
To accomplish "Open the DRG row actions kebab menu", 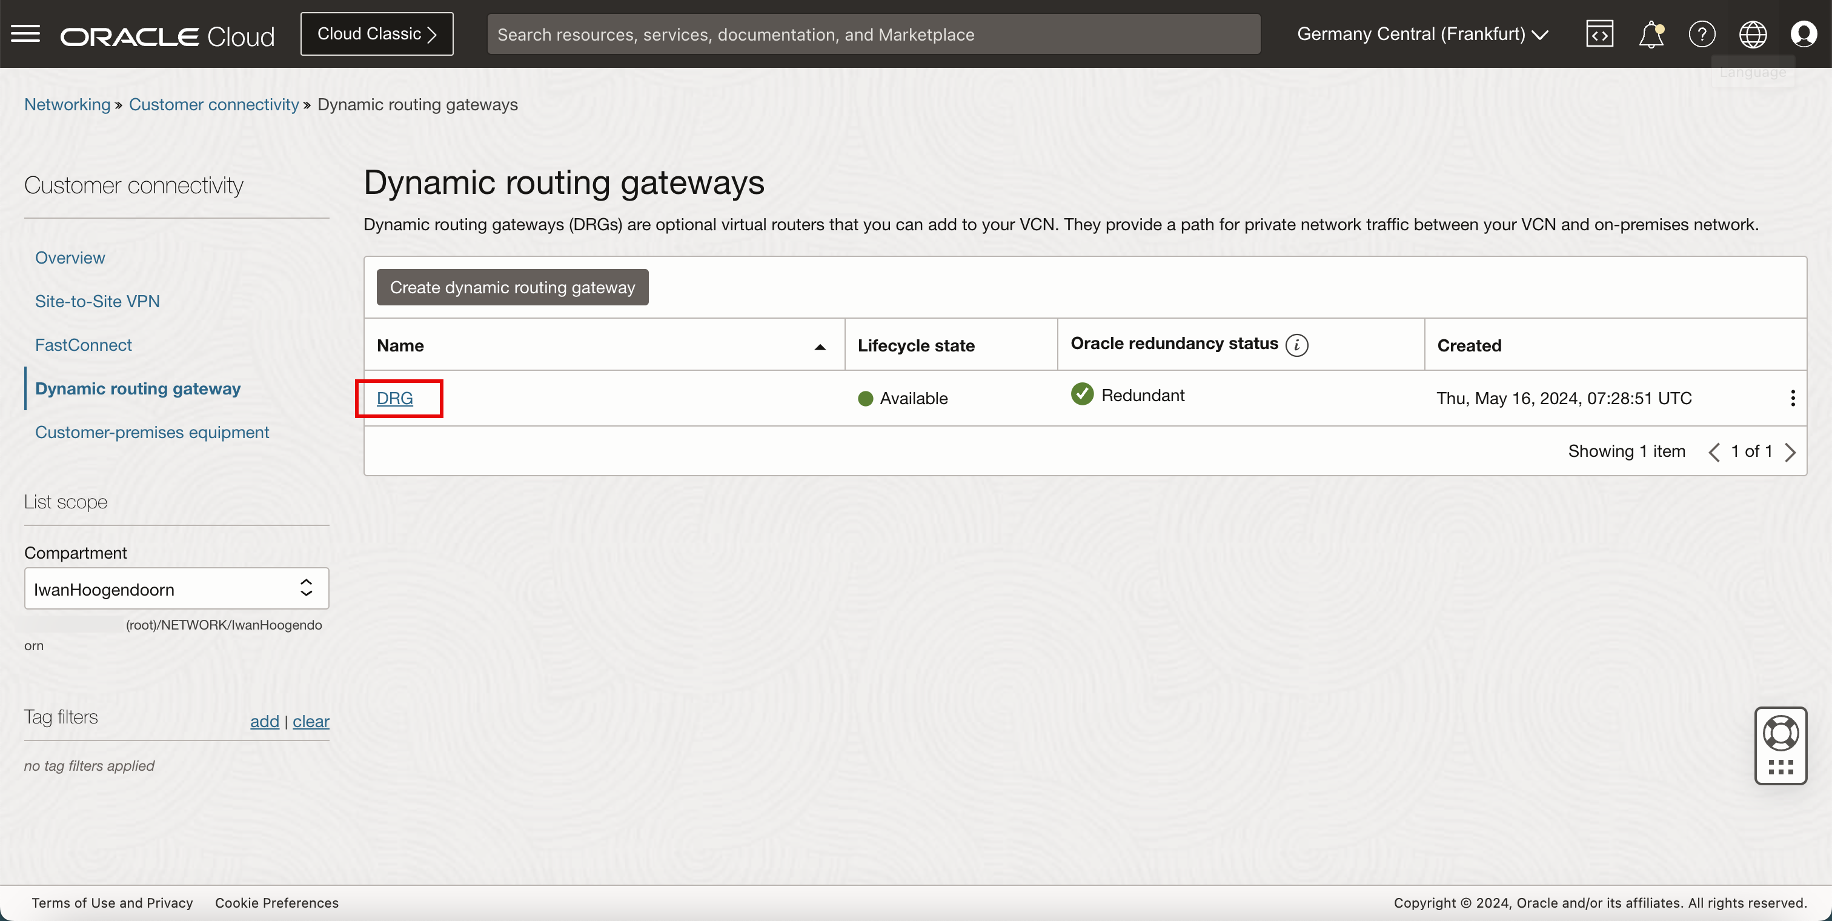I will 1792,398.
